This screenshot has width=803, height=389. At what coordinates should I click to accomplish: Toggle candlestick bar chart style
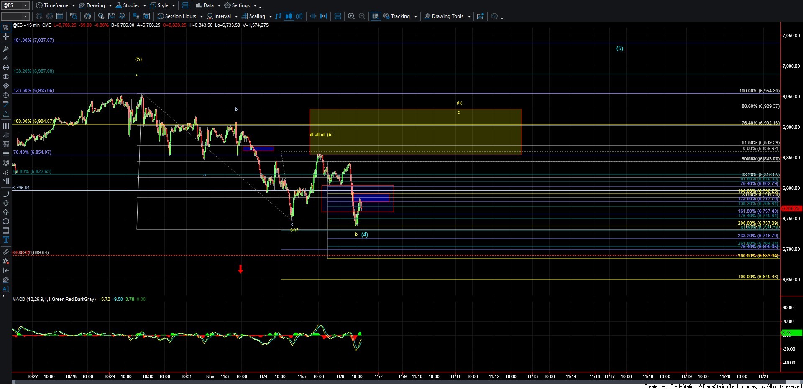pyautogui.click(x=289, y=16)
